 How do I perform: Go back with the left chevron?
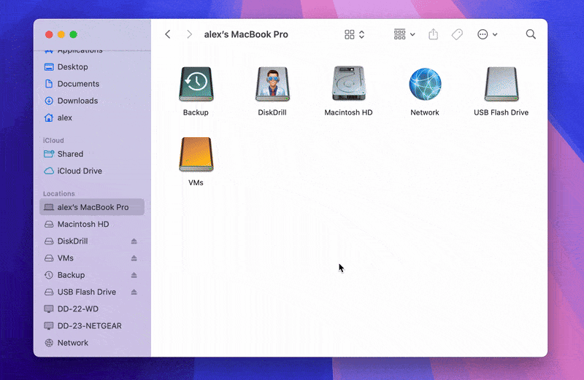coord(168,34)
